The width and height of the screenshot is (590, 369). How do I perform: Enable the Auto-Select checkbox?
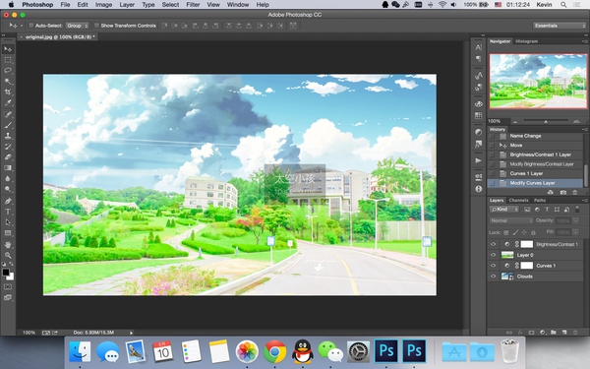click(30, 26)
